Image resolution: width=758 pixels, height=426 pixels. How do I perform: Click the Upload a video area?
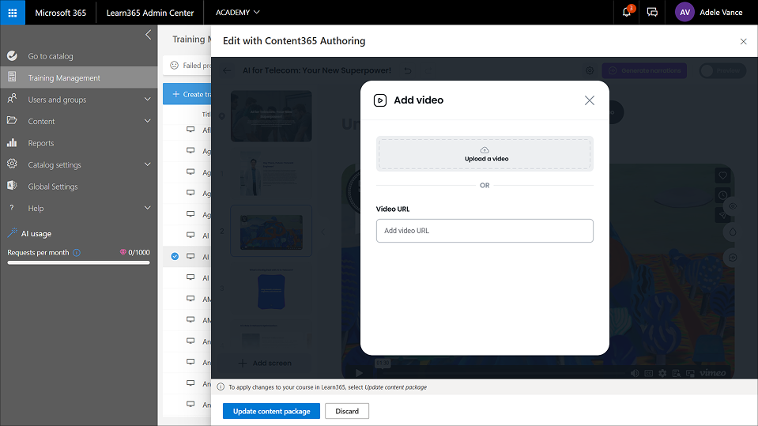pos(485,154)
